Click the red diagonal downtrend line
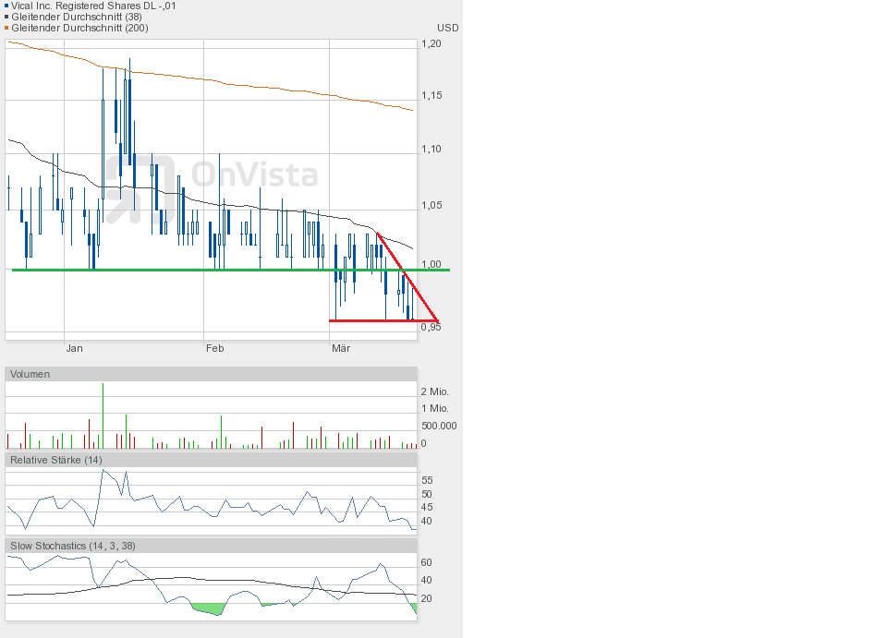Image resolution: width=887 pixels, height=638 pixels. (407, 275)
